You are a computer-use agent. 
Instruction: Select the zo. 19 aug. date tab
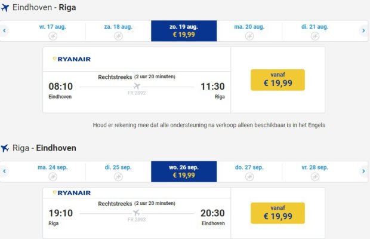point(183,30)
